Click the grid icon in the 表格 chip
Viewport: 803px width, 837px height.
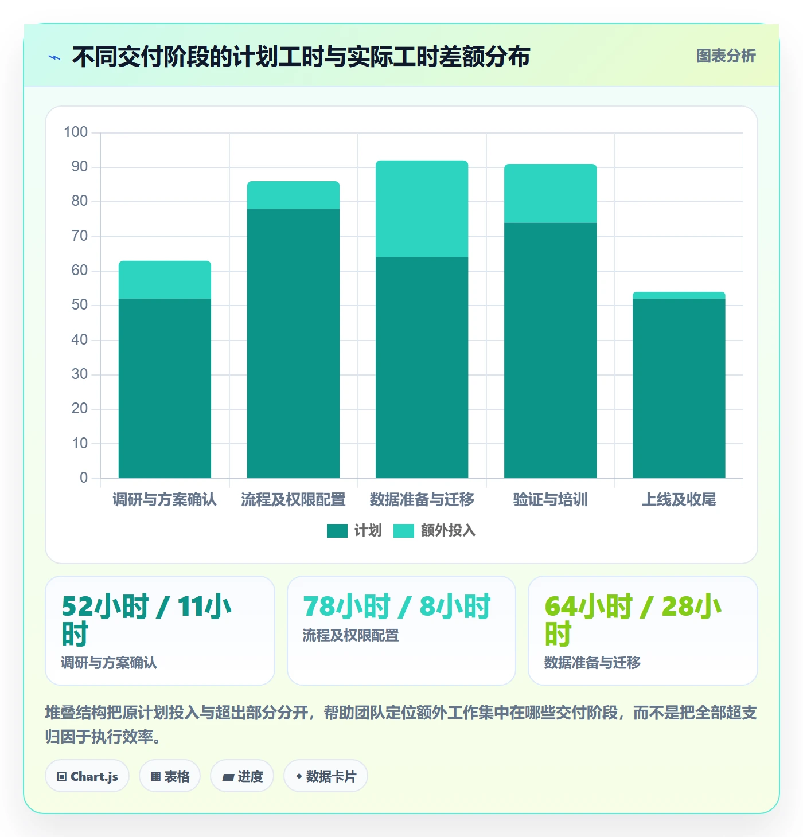click(x=155, y=777)
